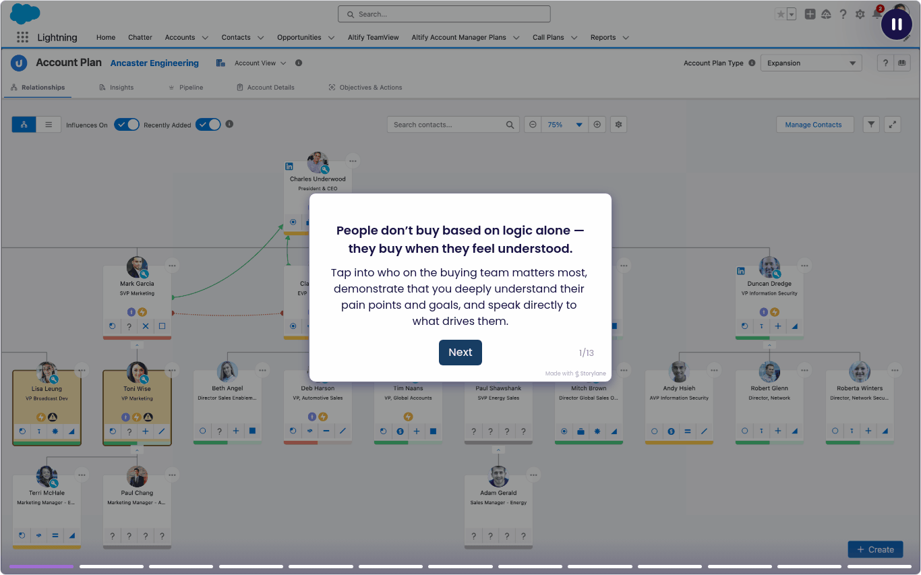Open the Ancaster Engineering account link
This screenshot has width=921, height=575.
tap(154, 63)
